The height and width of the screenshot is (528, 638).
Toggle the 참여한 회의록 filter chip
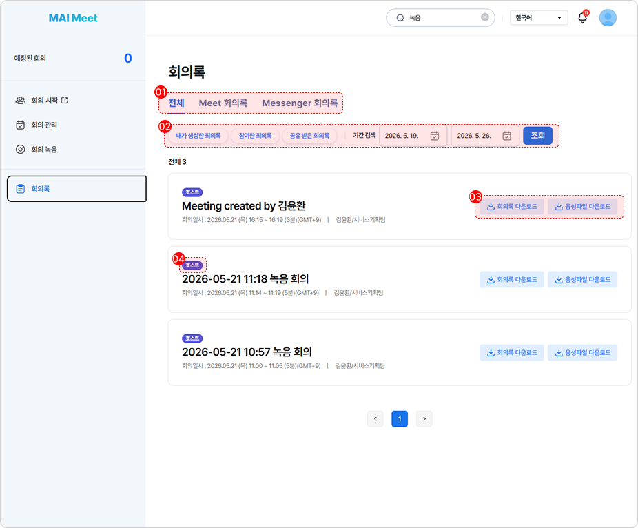tap(255, 136)
